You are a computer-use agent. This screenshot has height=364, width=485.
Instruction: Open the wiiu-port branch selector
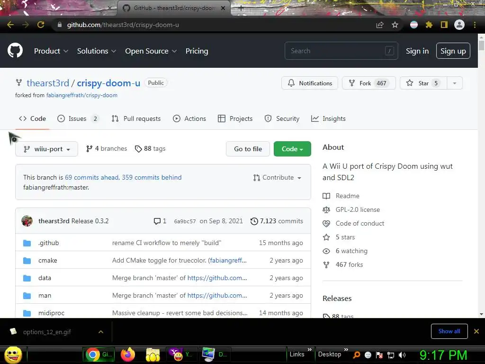tap(47, 149)
